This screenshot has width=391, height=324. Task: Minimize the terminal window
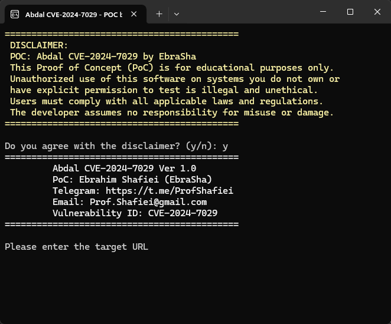(x=323, y=12)
